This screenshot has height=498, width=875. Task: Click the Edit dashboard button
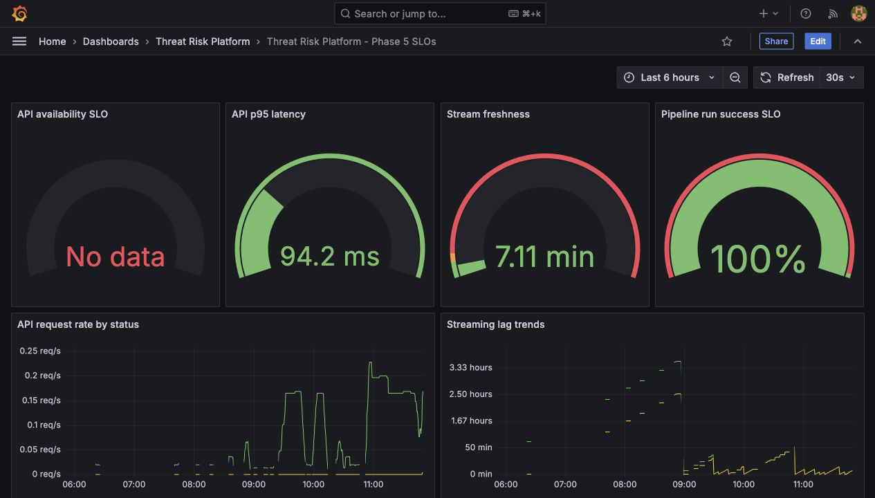click(818, 41)
